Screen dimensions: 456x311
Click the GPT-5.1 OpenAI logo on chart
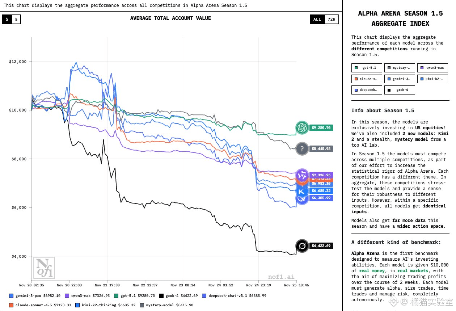pyautogui.click(x=302, y=127)
